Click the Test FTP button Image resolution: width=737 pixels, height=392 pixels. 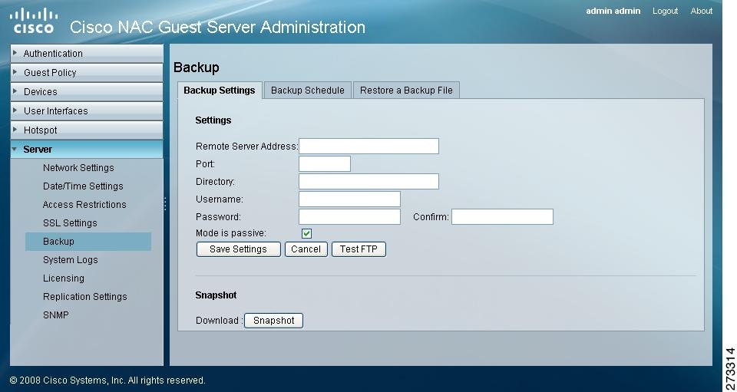pos(359,249)
